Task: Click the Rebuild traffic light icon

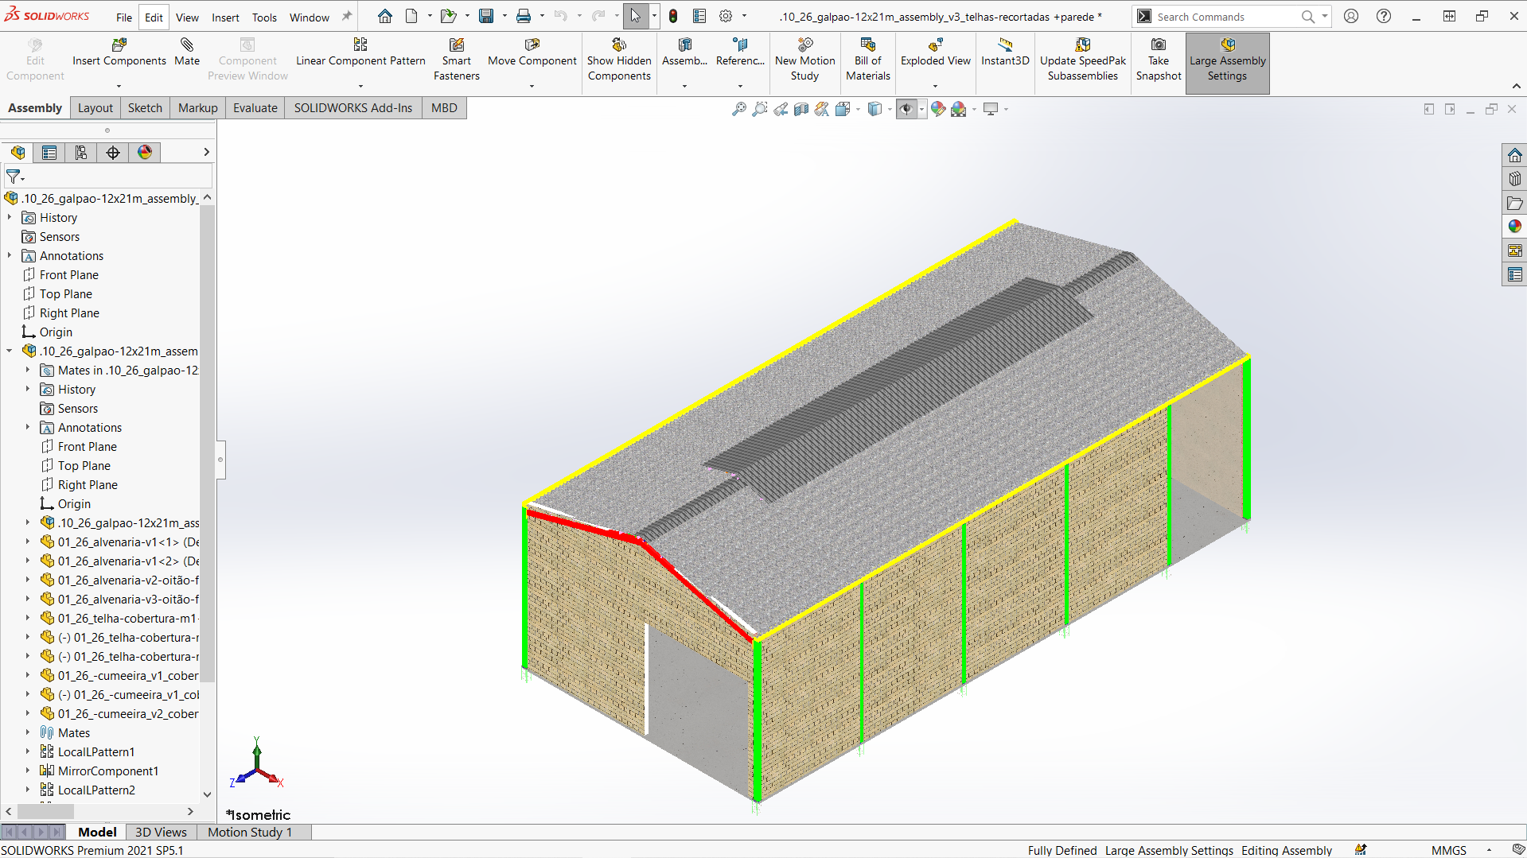Action: point(673,17)
